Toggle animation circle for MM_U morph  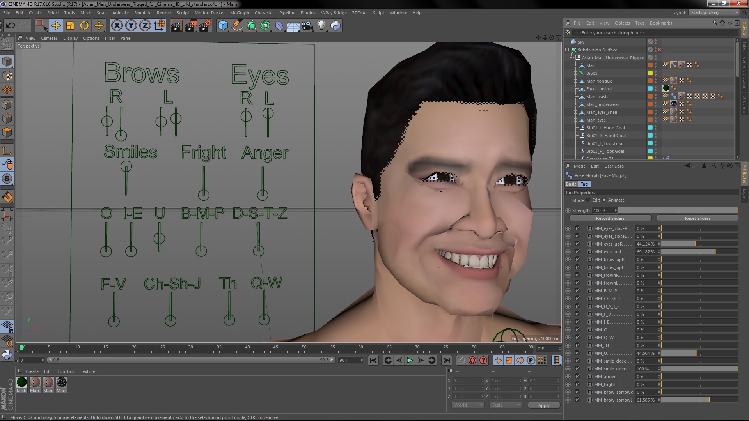pyautogui.click(x=568, y=353)
